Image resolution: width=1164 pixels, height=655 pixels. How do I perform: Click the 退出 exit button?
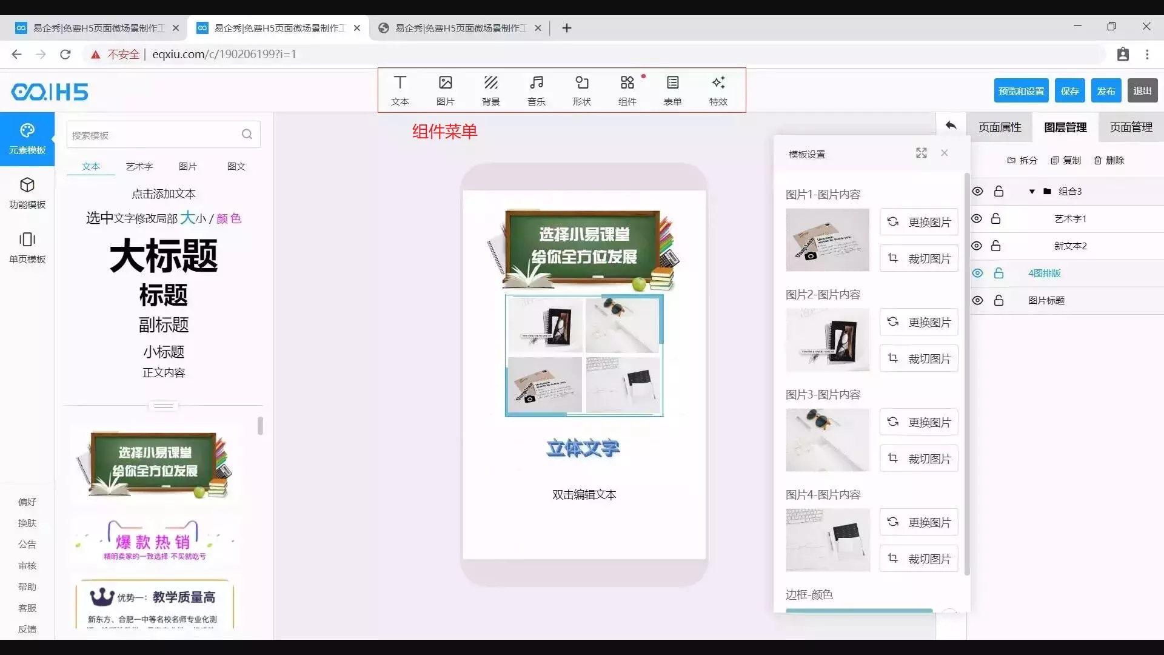(x=1142, y=91)
